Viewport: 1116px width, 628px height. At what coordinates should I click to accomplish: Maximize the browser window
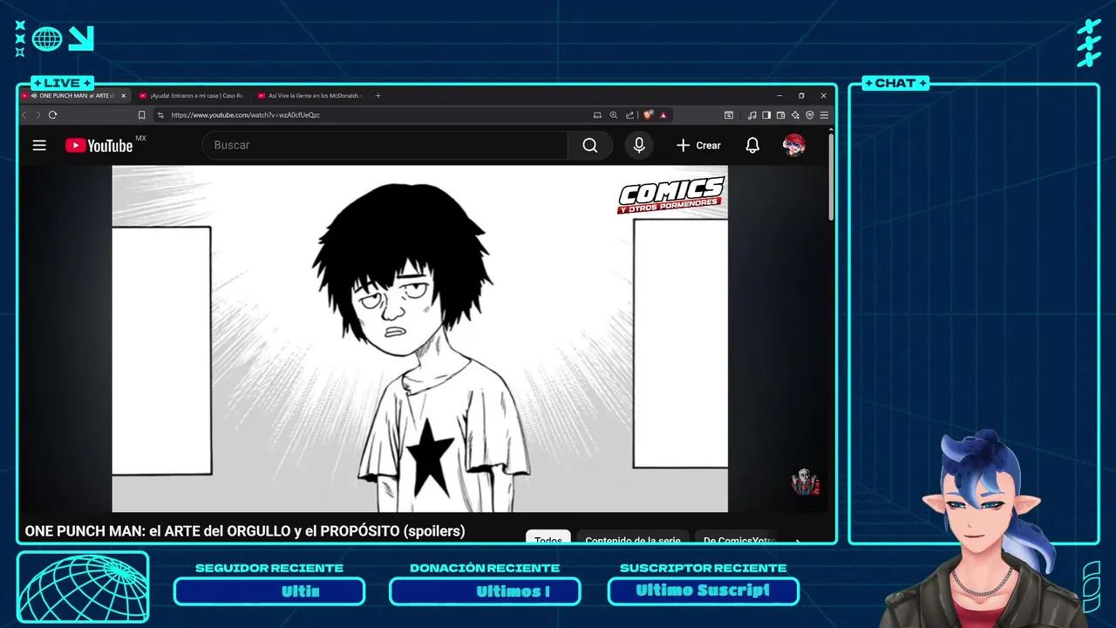coord(801,96)
